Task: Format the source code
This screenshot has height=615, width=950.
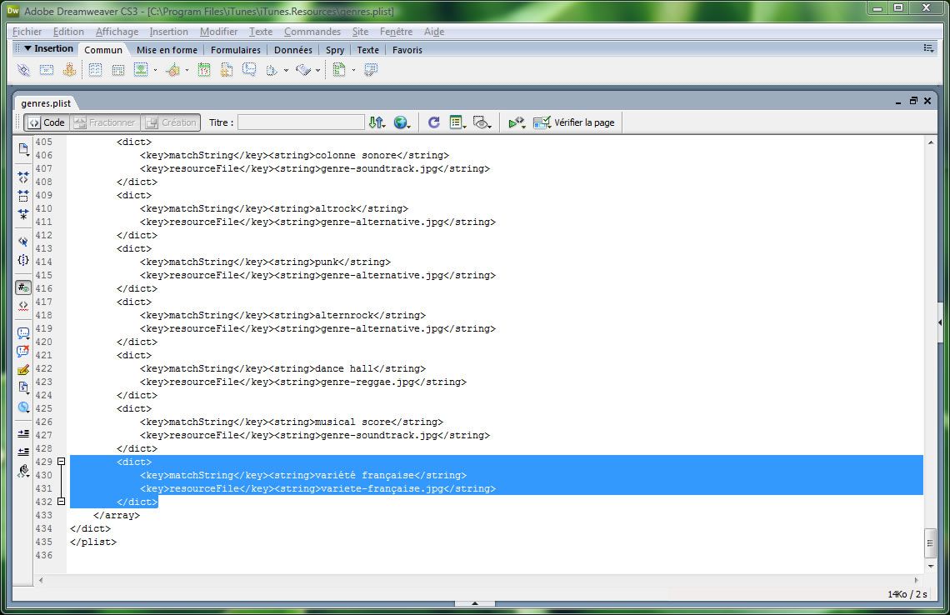Action: [23, 471]
